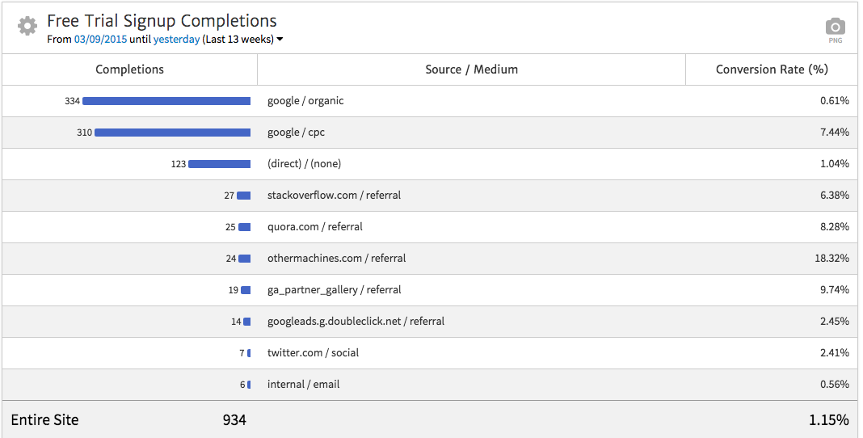Click the 03/09/2015 start date link
Image resolution: width=863 pixels, height=438 pixels.
(100, 39)
